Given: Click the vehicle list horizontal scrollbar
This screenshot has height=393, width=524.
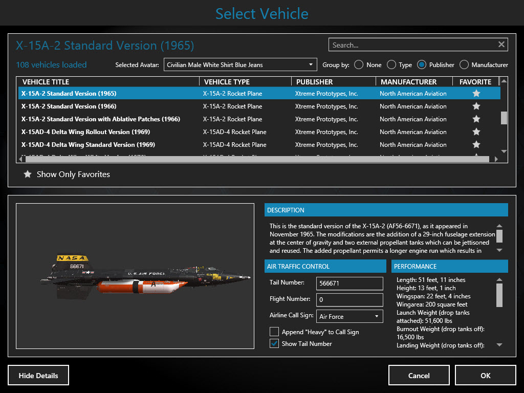Looking at the screenshot, I should click(257, 159).
